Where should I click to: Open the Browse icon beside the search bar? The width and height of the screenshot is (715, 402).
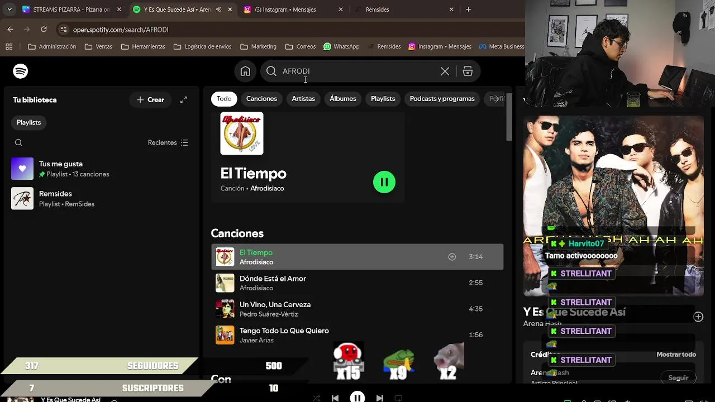pos(468,71)
